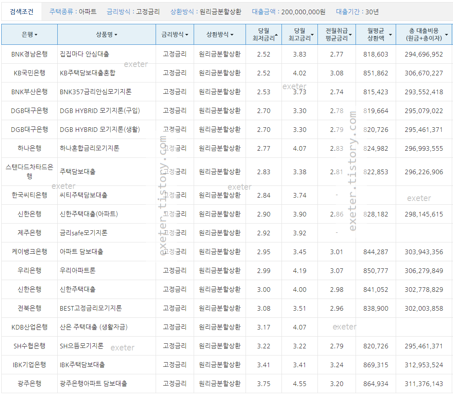Click monthly payment 851,862 value
Image resolution: width=453 pixels, height=394 pixels.
point(376,73)
